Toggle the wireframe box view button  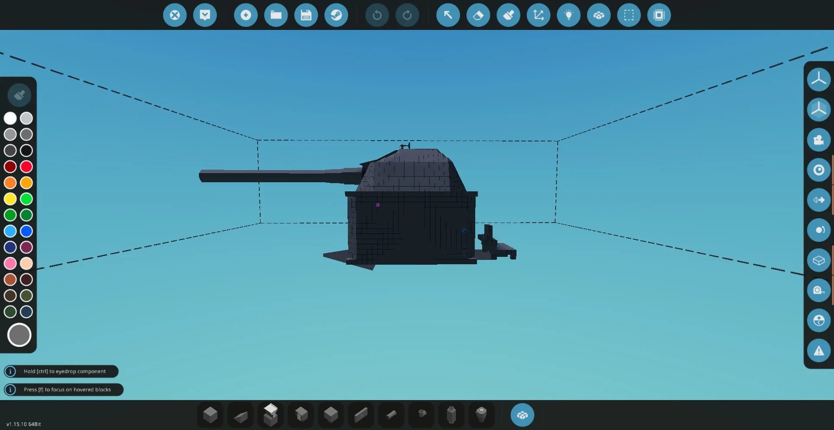click(x=819, y=260)
